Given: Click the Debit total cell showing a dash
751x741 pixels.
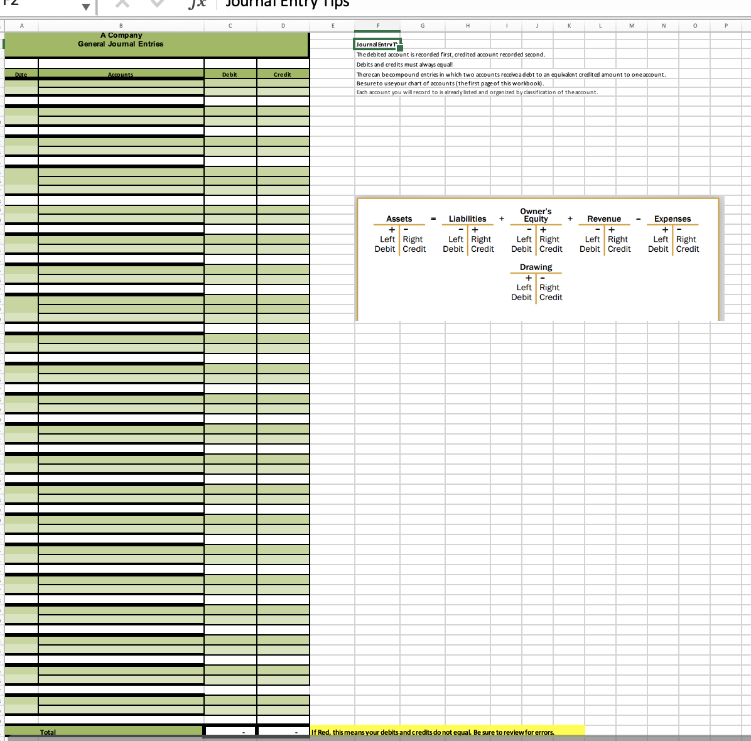Looking at the screenshot, I should pos(230,732).
